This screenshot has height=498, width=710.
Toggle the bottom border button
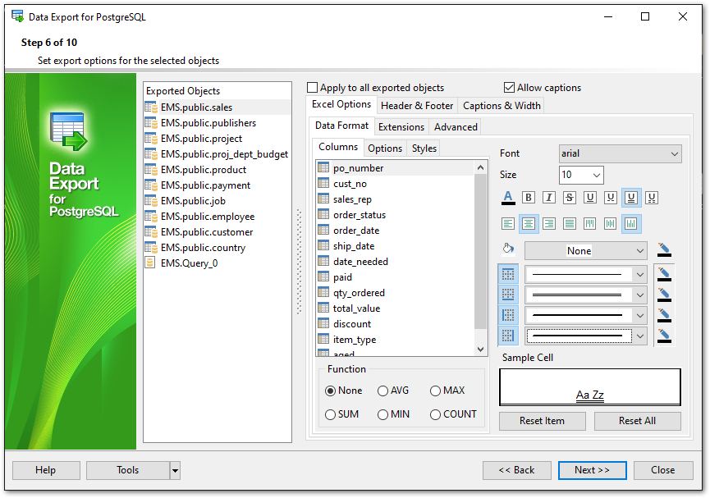(508, 295)
